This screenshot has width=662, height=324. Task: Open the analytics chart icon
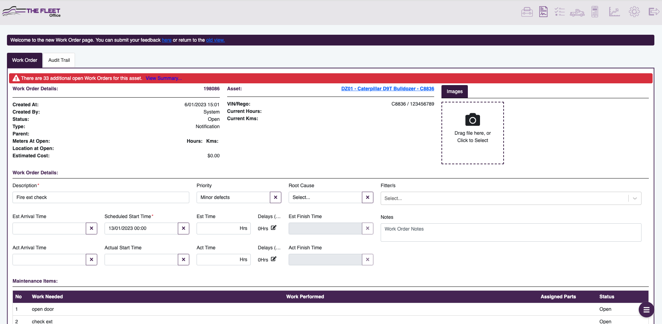click(x=614, y=11)
